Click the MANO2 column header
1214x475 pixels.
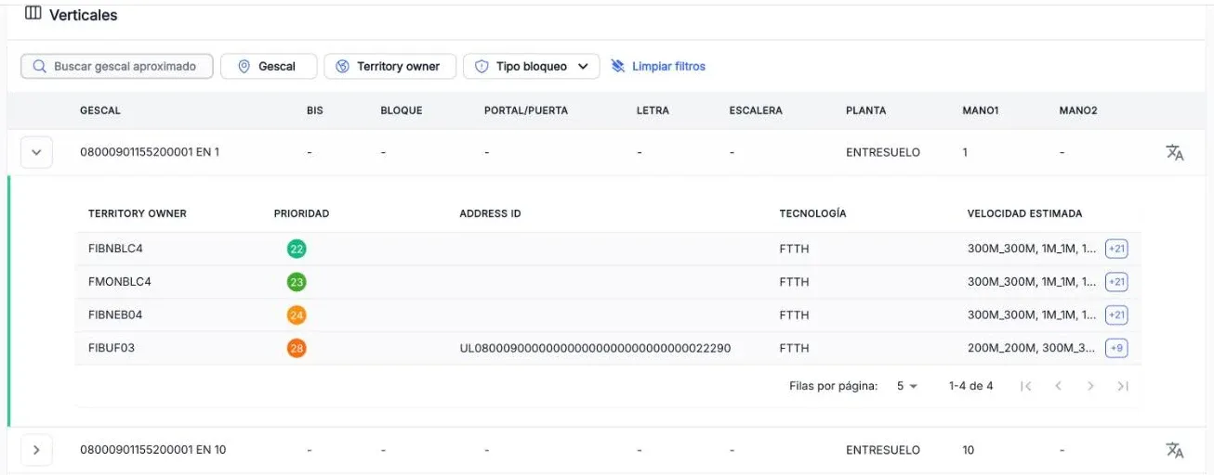coord(1078,110)
